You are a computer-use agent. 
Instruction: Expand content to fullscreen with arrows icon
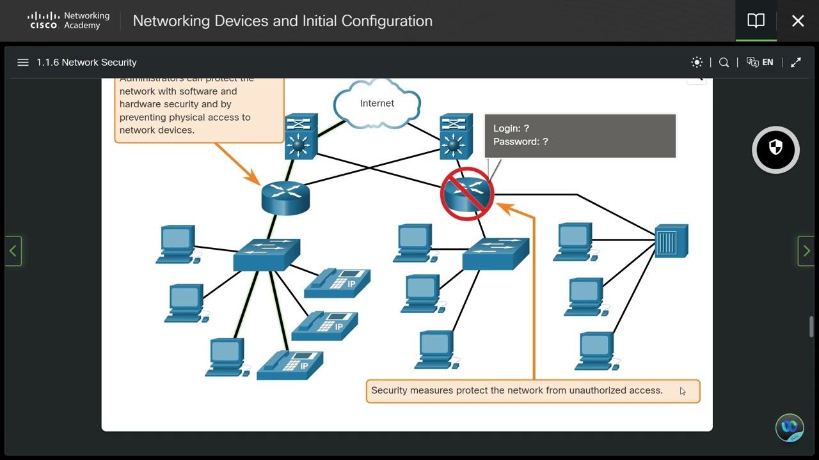coord(796,63)
